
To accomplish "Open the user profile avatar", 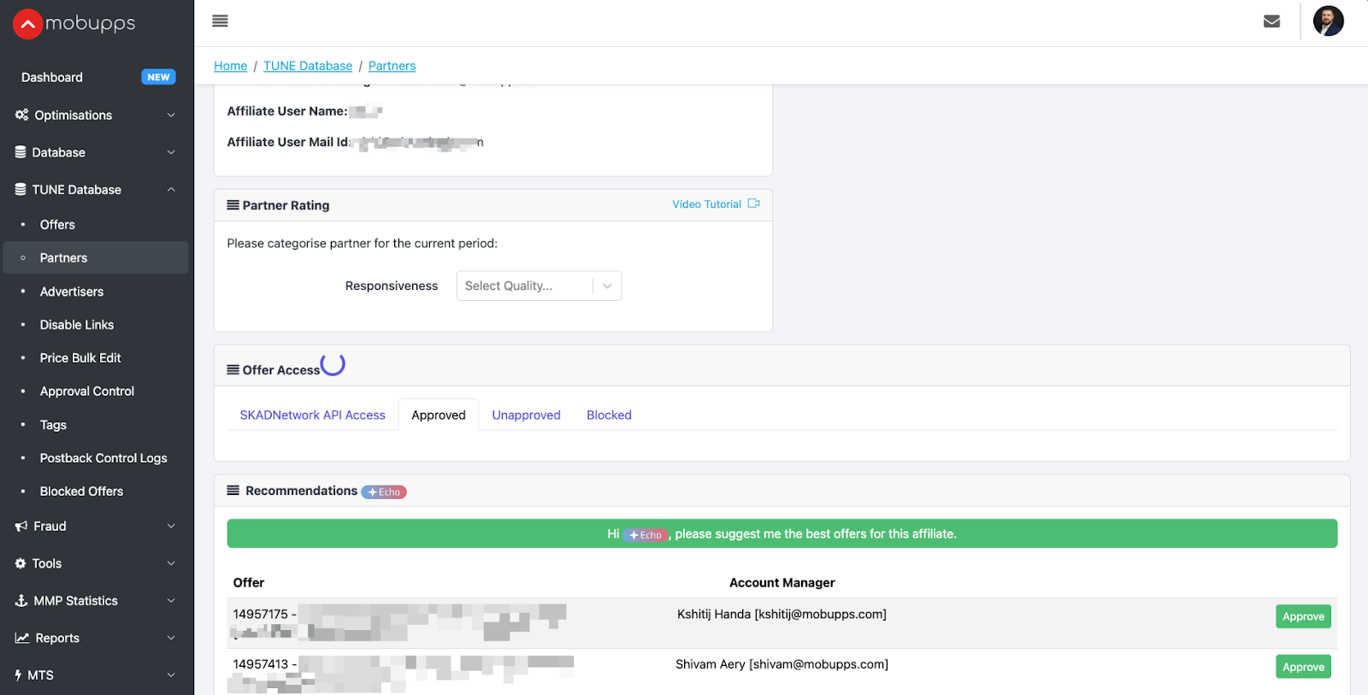I will tap(1328, 21).
